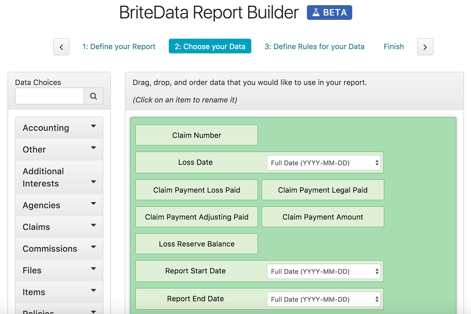This screenshot has height=314, width=471.
Task: Select the Finish step
Action: coord(394,46)
